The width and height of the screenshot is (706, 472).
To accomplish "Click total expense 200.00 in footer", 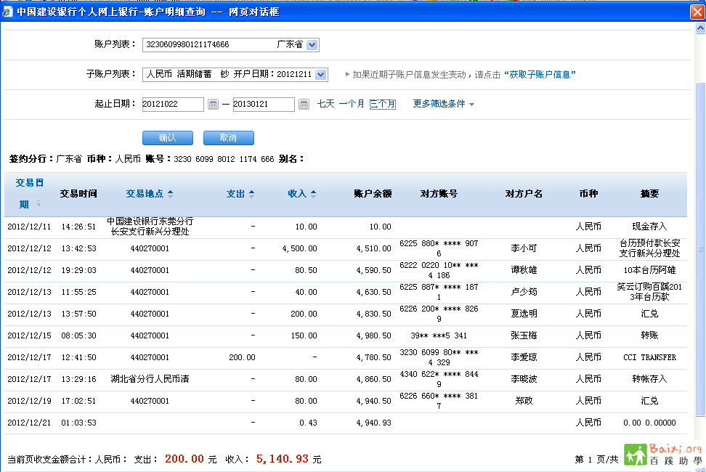I will click(184, 459).
